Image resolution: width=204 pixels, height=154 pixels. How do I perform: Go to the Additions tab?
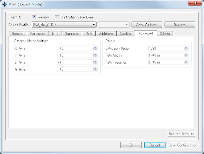(106, 34)
